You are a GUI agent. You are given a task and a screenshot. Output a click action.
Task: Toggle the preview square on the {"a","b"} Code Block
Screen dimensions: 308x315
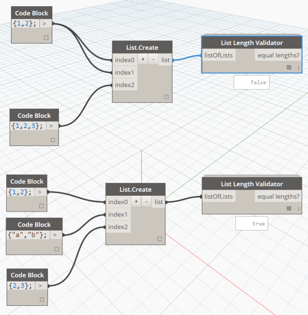pyautogui.click(x=56, y=249)
